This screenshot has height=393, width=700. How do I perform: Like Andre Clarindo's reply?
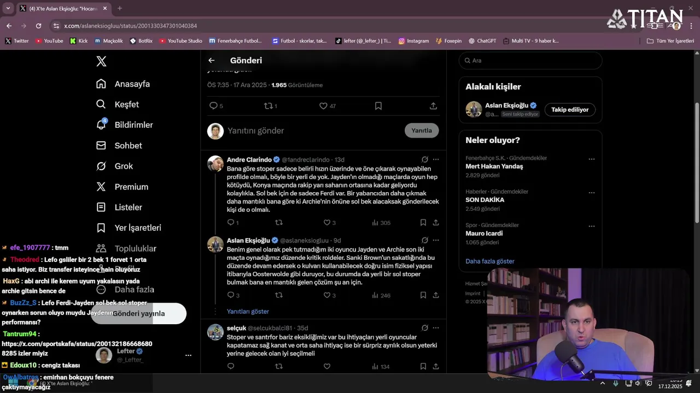coord(329,223)
